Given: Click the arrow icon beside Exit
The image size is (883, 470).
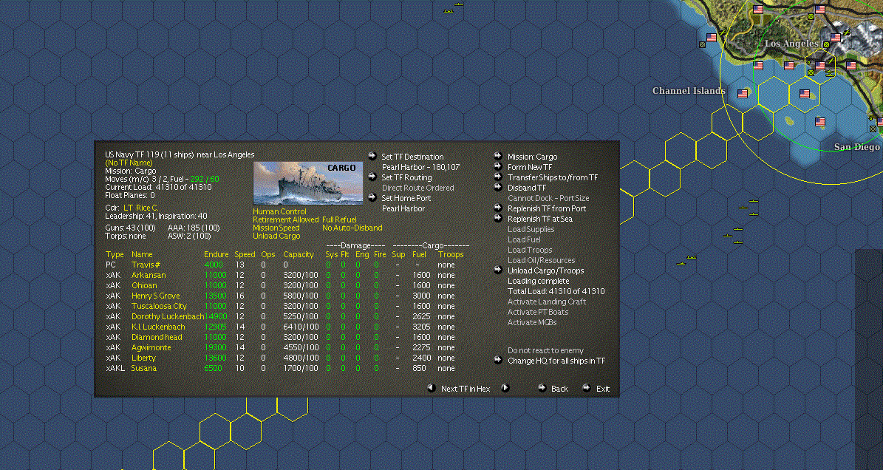Looking at the screenshot, I should (586, 388).
